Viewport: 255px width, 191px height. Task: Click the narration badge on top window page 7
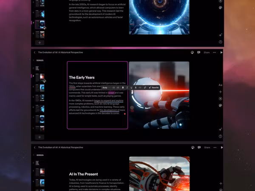pyautogui.click(x=45, y=28)
